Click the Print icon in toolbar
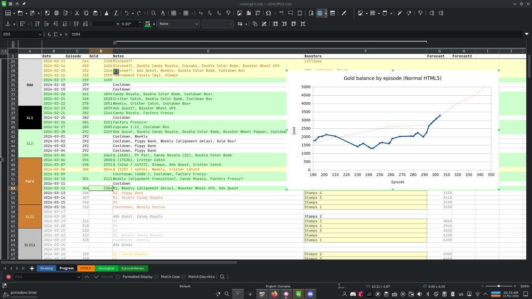 (56, 13)
